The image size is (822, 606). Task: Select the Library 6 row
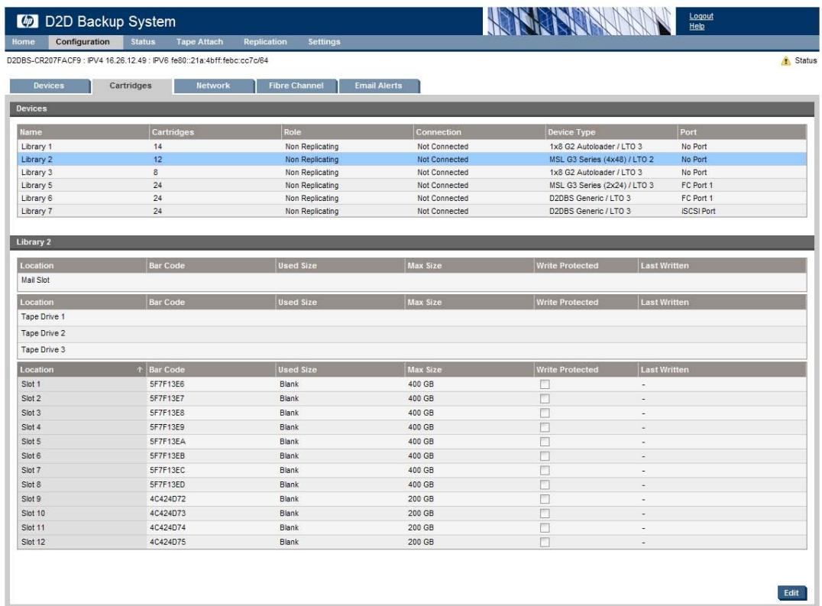[x=412, y=198]
